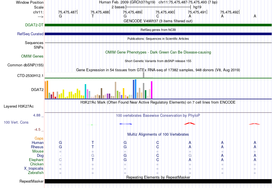Click the Window Position label
272x188 pixels.
pos(30,2)
